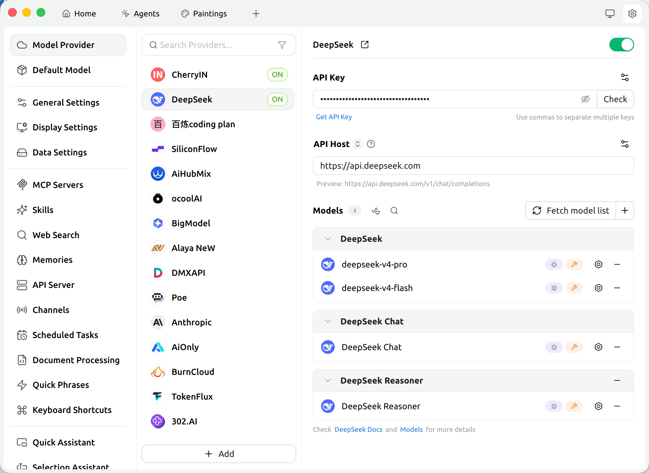Add a new provider
The height and width of the screenshot is (473, 649).
(219, 454)
